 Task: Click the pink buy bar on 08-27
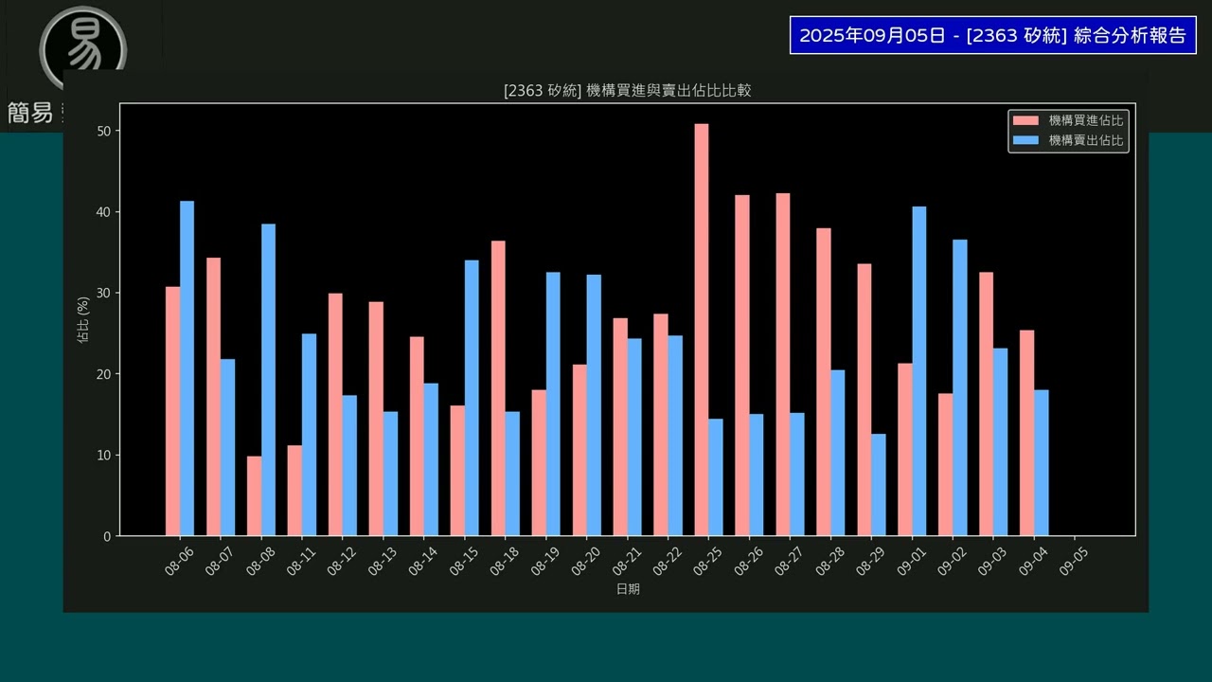783,365
